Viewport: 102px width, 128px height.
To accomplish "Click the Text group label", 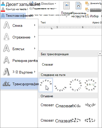I will tap(43, 23).
